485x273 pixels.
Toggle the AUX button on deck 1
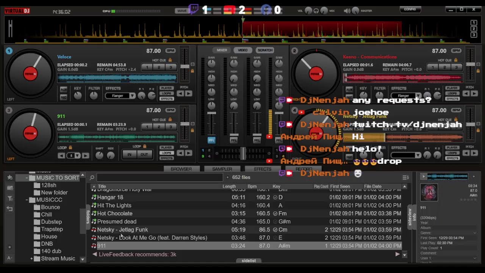point(64,89)
